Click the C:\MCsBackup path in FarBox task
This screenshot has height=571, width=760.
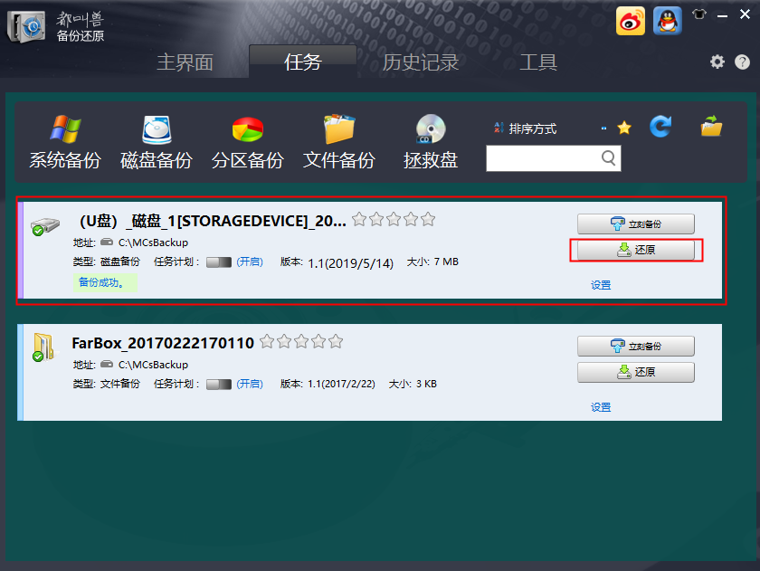(153, 365)
